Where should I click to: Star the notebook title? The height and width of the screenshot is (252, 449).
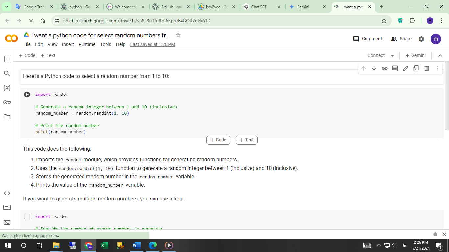click(178, 35)
